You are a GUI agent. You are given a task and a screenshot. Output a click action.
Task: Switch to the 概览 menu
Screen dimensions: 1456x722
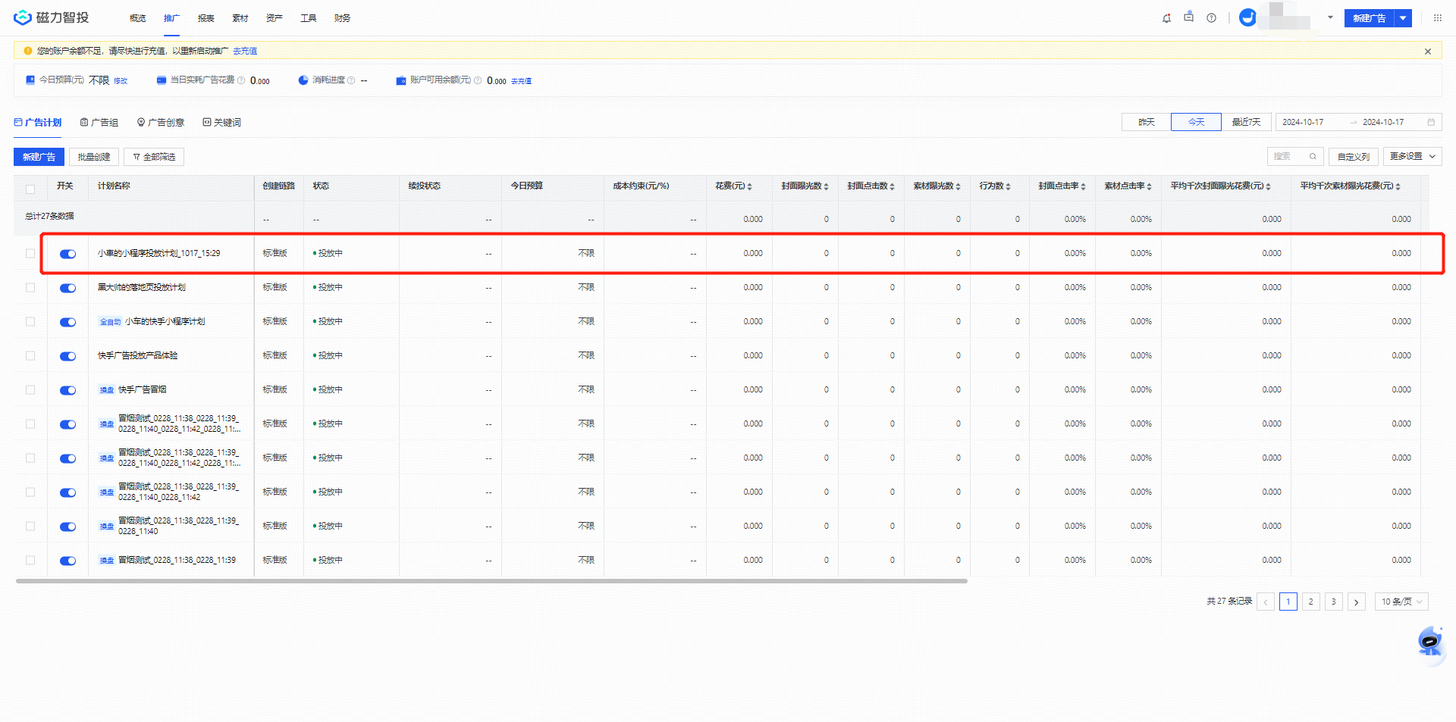click(137, 18)
